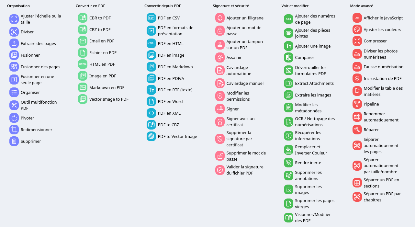Click the Diviser scissors icon
This screenshot has height=227, width=415.
(14, 32)
